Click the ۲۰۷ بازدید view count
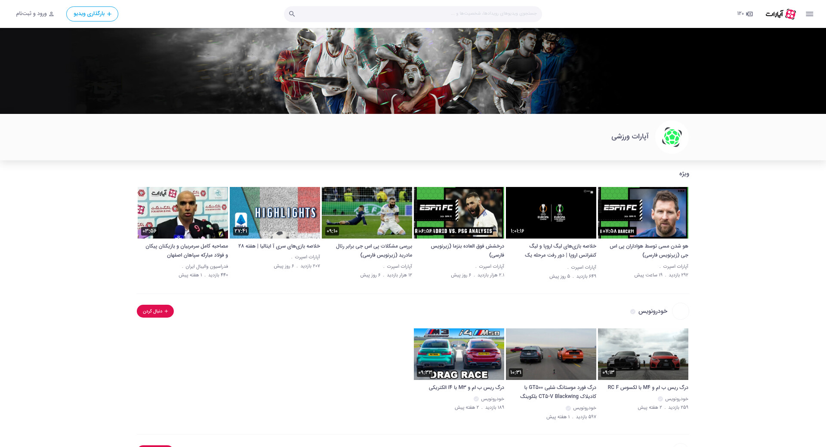The image size is (826, 447). click(310, 266)
